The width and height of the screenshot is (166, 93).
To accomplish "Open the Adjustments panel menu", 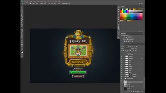I will pos(144,34).
